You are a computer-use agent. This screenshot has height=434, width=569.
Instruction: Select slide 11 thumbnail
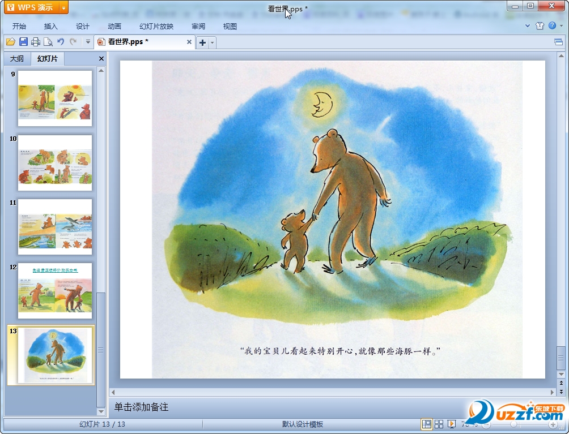click(55, 227)
